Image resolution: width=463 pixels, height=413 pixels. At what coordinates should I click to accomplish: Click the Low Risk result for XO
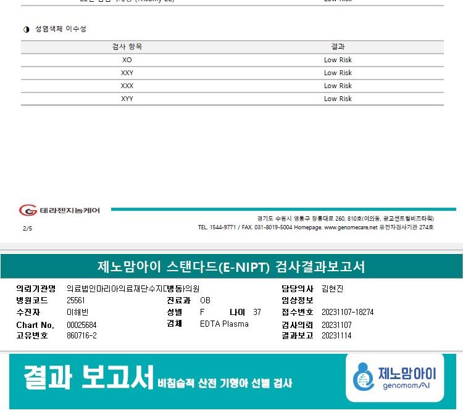(x=338, y=60)
